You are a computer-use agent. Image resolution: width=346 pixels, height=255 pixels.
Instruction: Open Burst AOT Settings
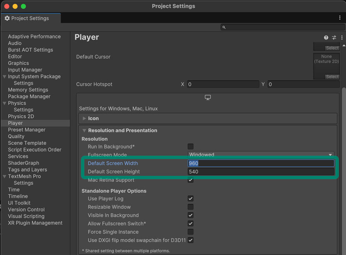[x=30, y=50]
